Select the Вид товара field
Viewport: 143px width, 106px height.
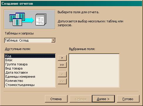pyautogui.click(x=30, y=68)
